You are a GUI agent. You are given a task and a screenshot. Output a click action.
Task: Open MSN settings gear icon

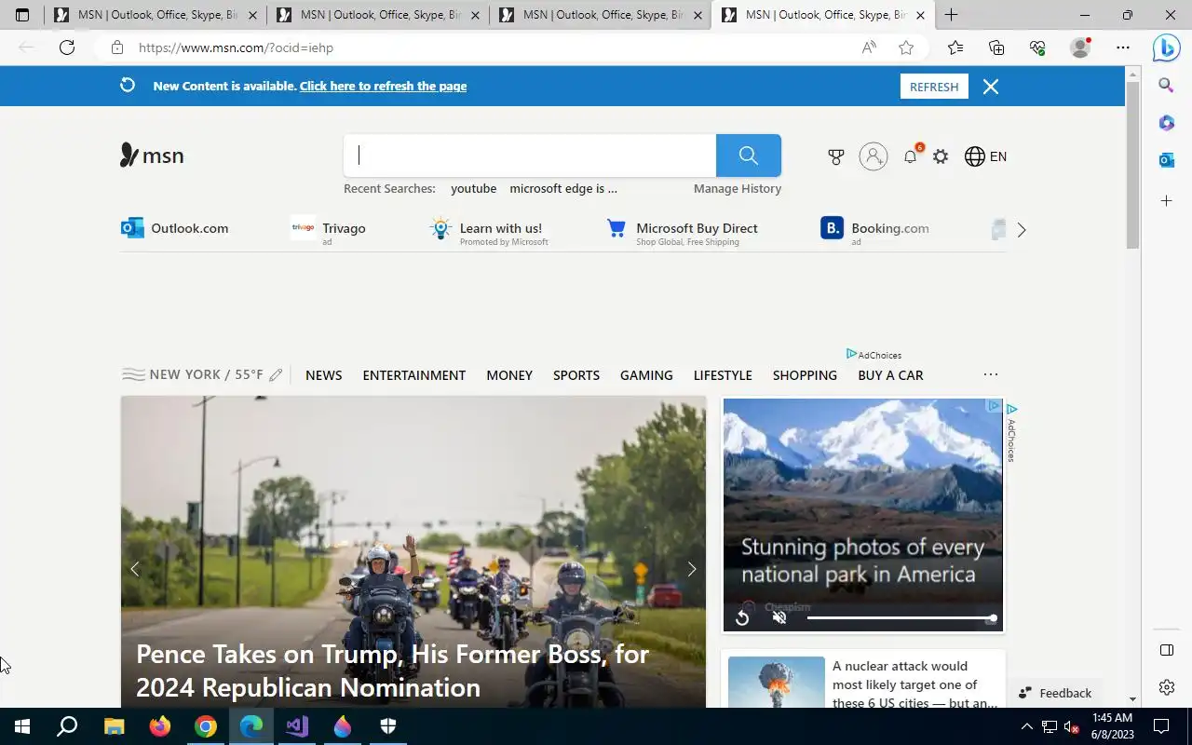(x=941, y=156)
